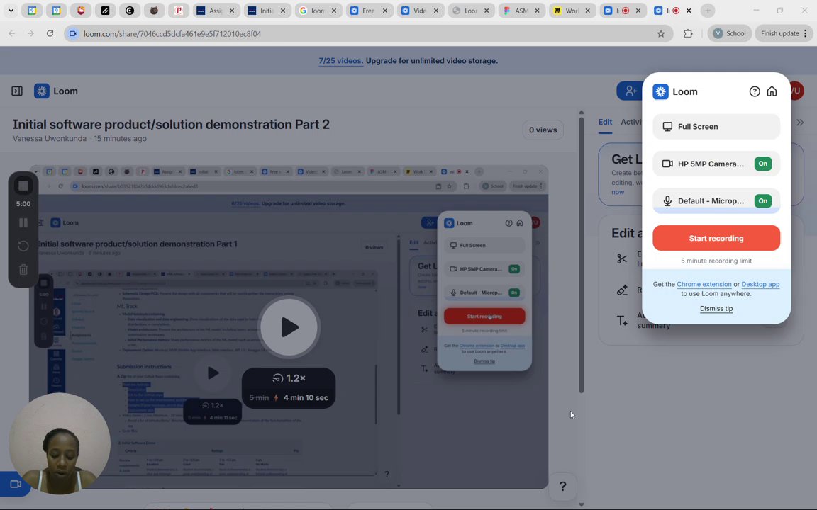Screen dimensions: 817x510
Task: Click the magic pen remove-filler icon
Action: point(622,290)
